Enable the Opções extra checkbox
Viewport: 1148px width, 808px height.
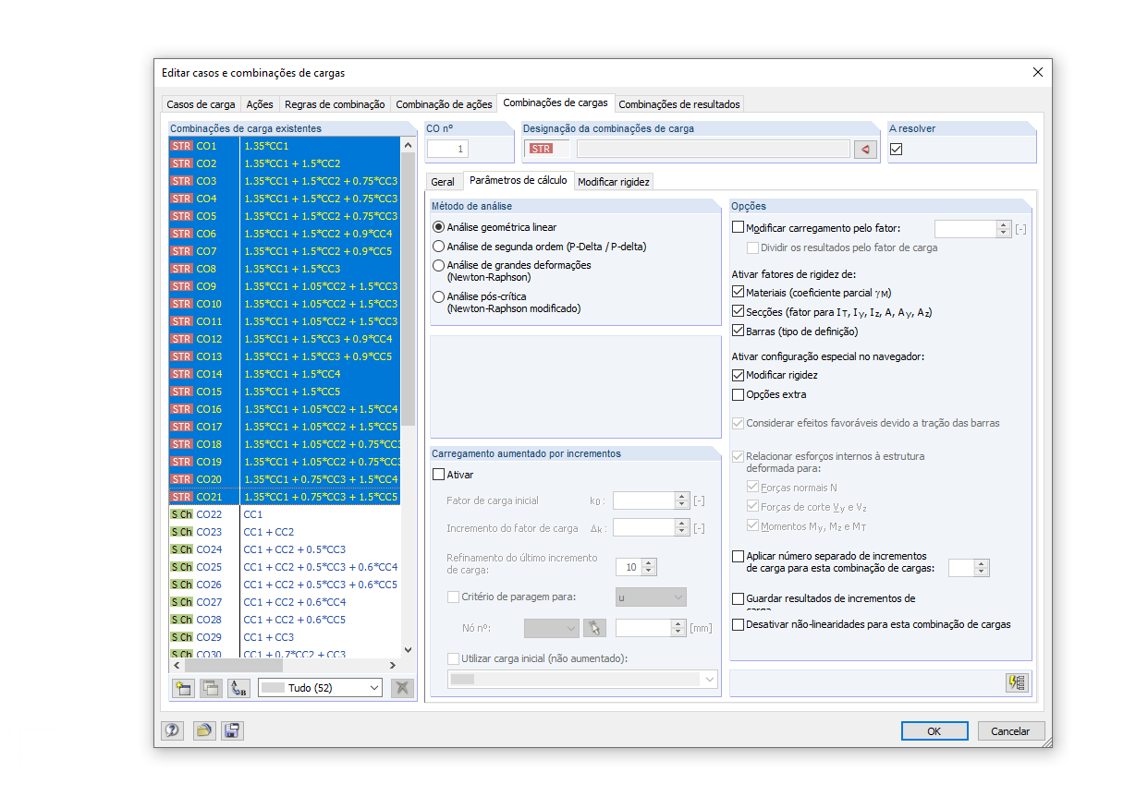738,394
